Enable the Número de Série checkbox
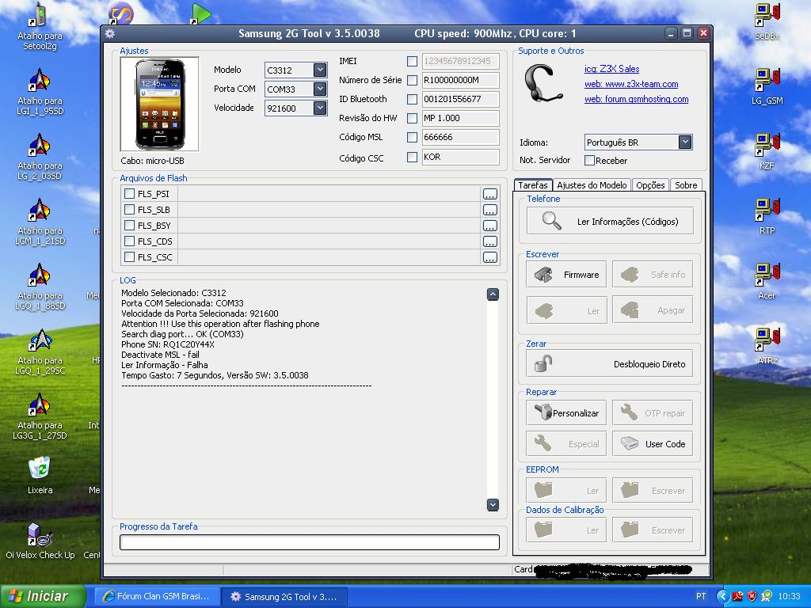The image size is (811, 608). click(412, 80)
